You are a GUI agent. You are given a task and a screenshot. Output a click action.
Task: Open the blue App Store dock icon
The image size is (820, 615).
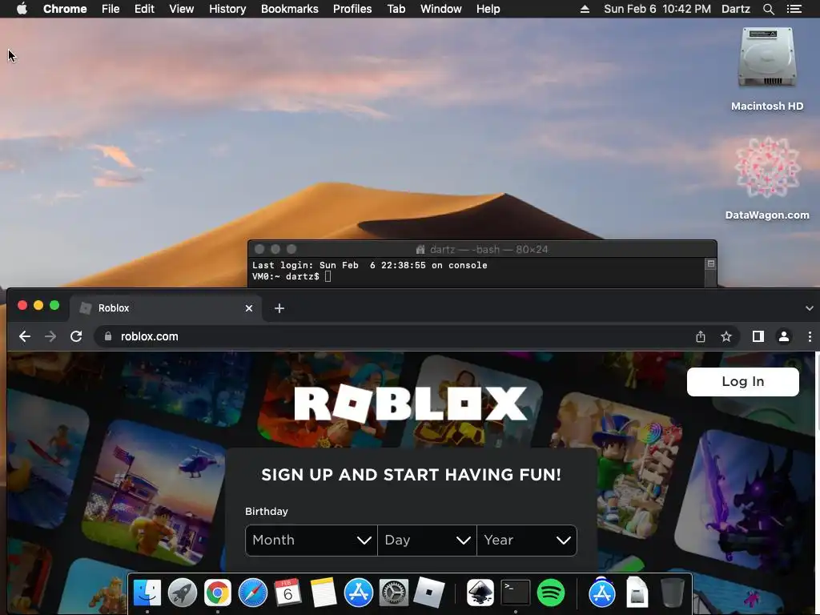(358, 593)
